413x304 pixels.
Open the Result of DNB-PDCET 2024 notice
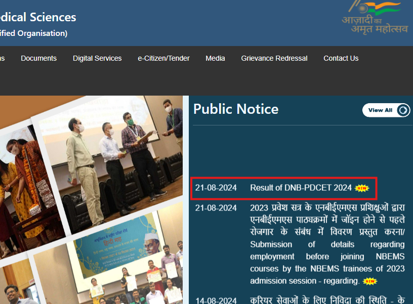(x=301, y=188)
